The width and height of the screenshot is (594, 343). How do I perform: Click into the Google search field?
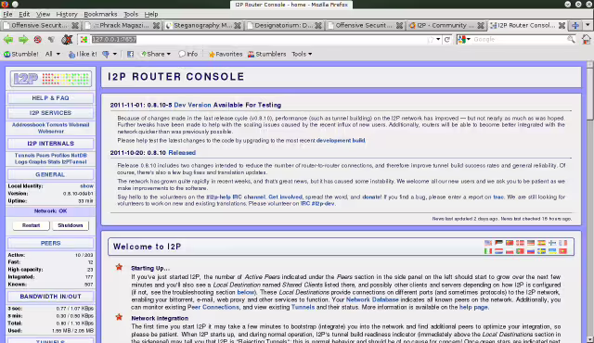(x=519, y=39)
